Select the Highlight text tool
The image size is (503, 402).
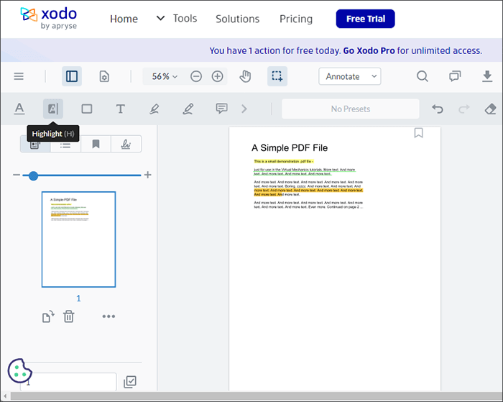pos(53,109)
